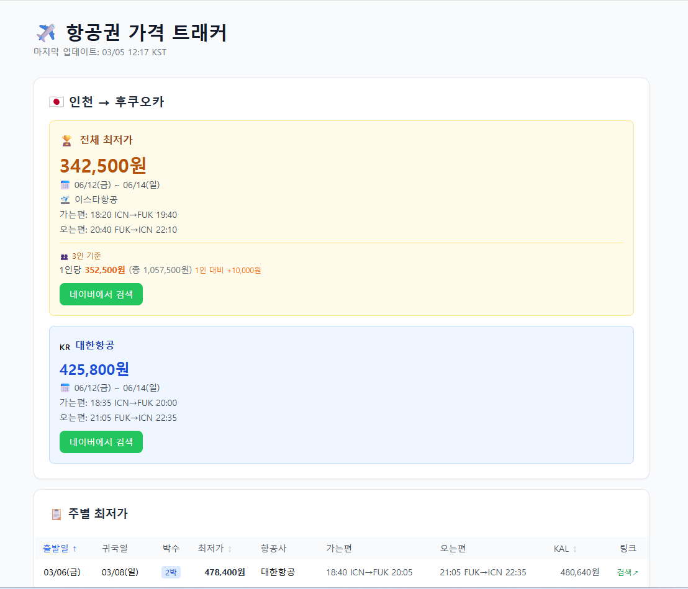Click the 귀국일 column header

(x=115, y=549)
